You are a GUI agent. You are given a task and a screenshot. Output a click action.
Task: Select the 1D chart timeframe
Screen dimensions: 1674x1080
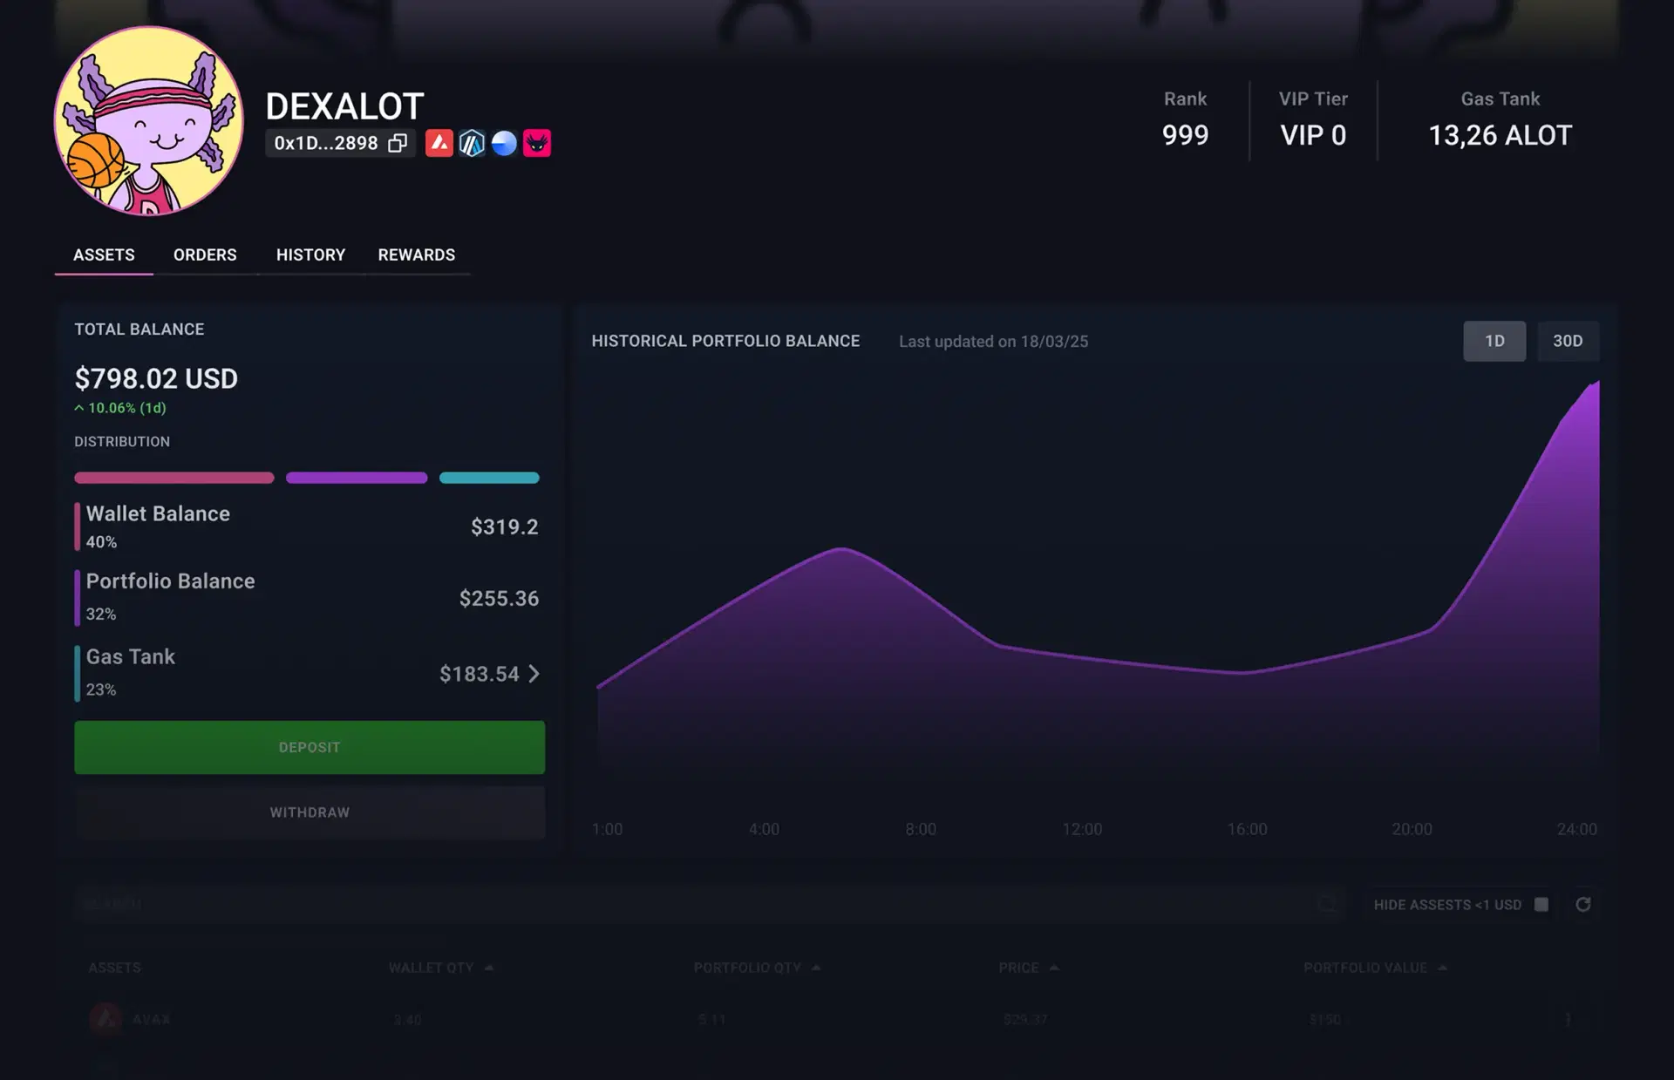pyautogui.click(x=1494, y=341)
